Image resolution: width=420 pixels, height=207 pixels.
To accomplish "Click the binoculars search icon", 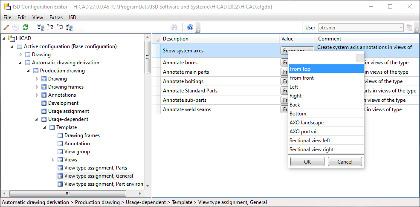I will coord(174,27).
